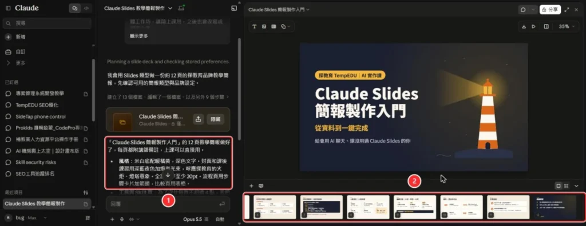Open chat Skill security risks
The image size is (586, 226).
(36, 162)
